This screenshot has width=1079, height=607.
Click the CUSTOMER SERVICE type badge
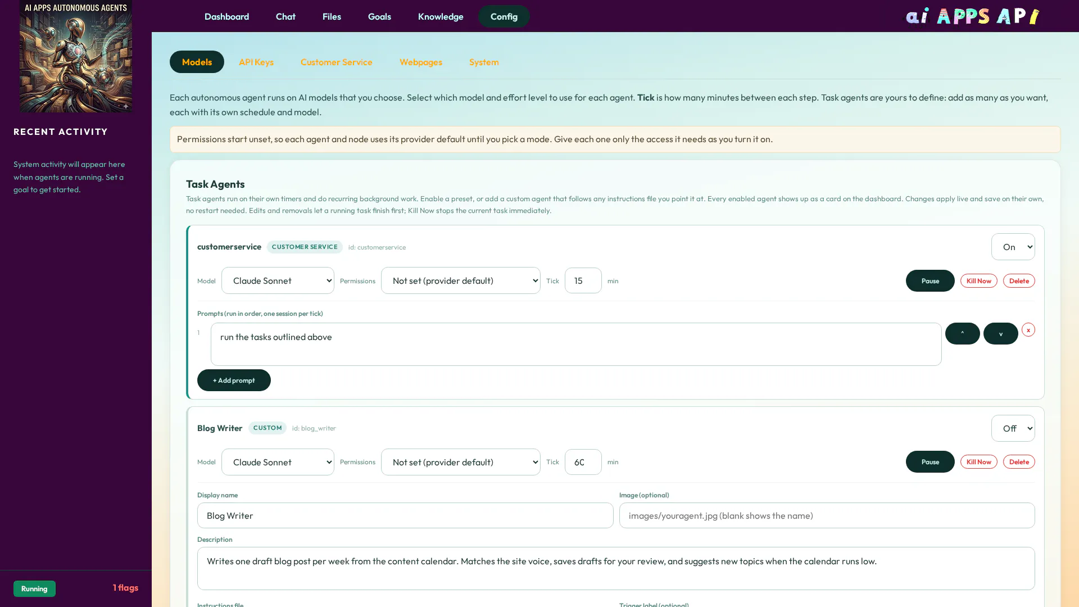[x=305, y=247]
